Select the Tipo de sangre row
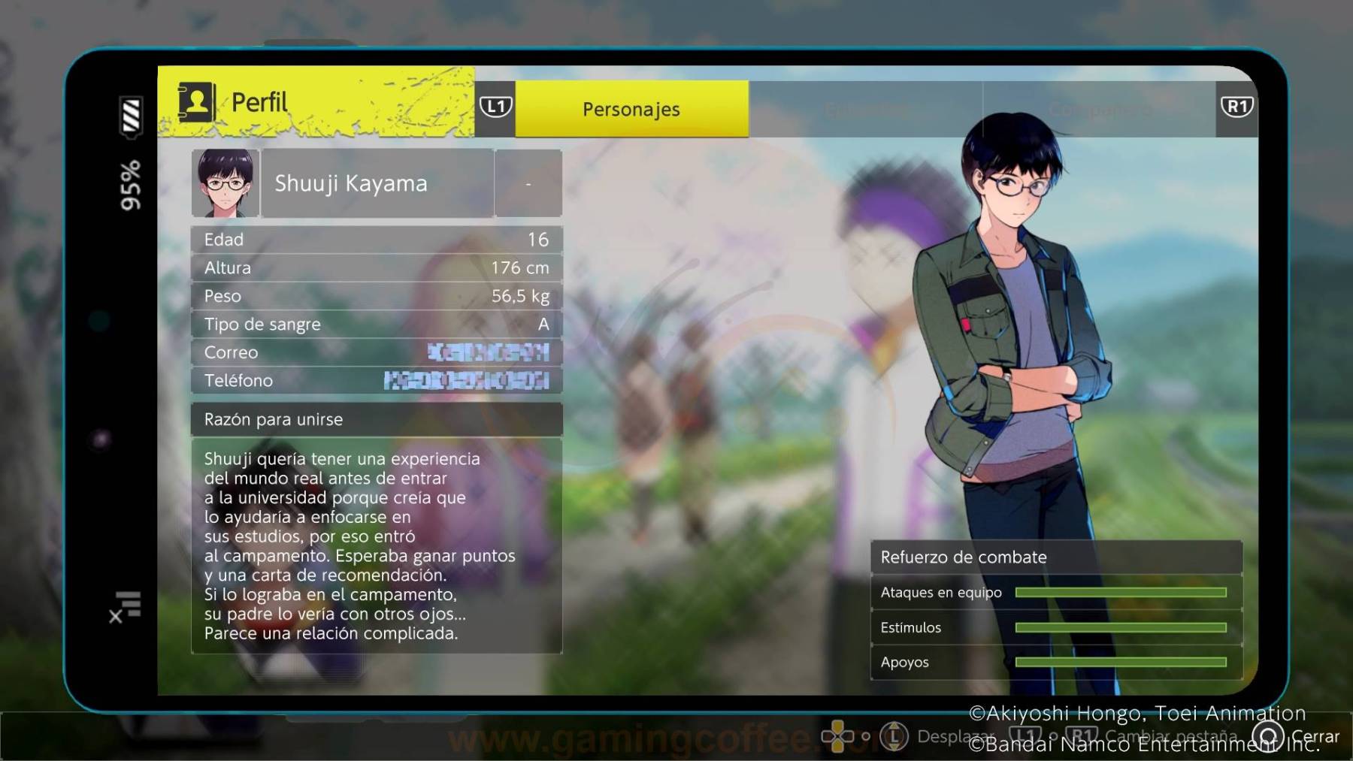 coord(377,325)
